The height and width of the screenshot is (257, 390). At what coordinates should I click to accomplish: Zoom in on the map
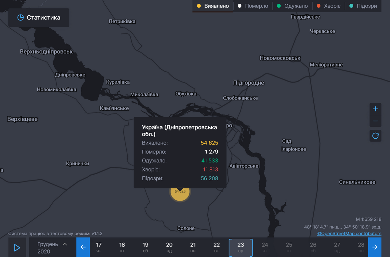pyautogui.click(x=375, y=109)
